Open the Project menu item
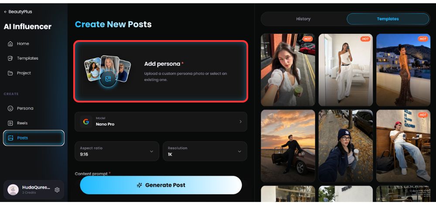This screenshot has height=205, width=436. click(34, 73)
